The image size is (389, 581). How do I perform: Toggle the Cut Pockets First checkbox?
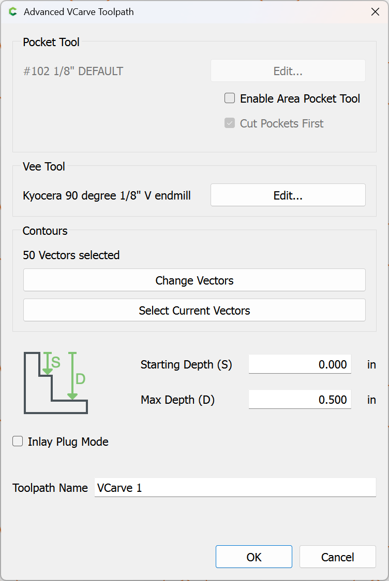coord(230,123)
